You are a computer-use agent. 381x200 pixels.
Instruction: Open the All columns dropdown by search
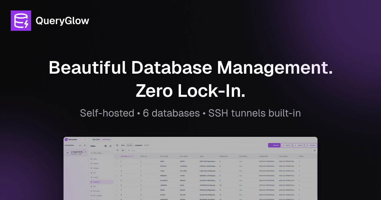coord(124,150)
